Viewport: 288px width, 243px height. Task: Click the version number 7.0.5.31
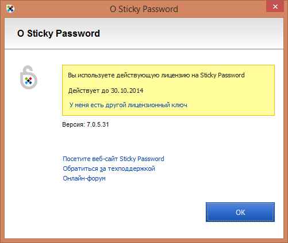98,124
